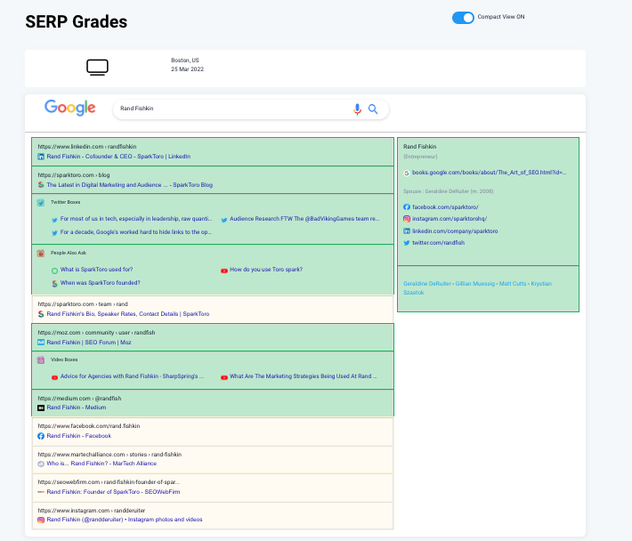The height and width of the screenshot is (541, 632).
Task: Click YouTube icon beside 'What Are The Marketing Strategies'
Action: [224, 377]
